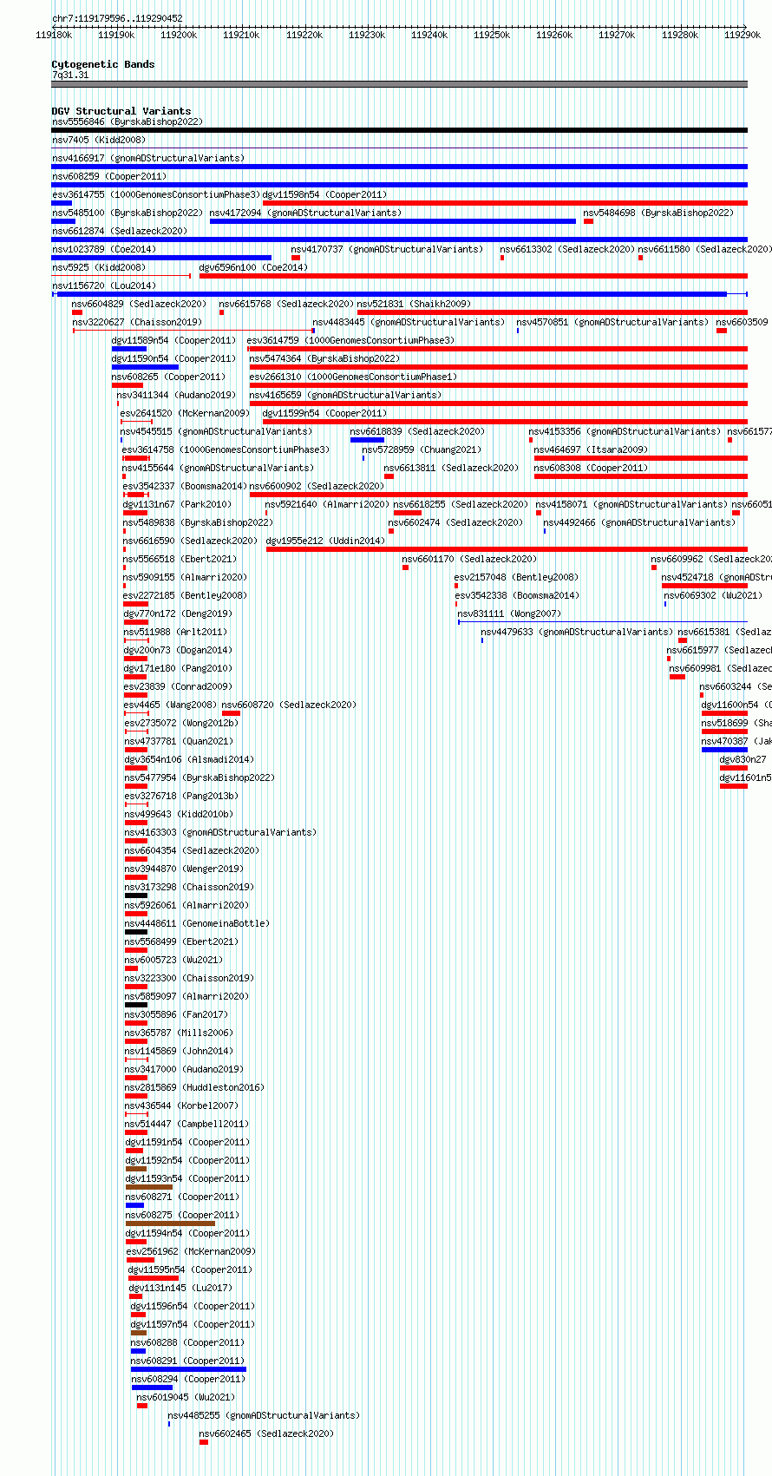Open variant nsv5474364 (ByrskaBishop2022)
The height and width of the screenshot is (1476, 772).
tap(325, 358)
